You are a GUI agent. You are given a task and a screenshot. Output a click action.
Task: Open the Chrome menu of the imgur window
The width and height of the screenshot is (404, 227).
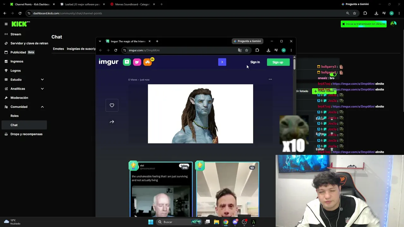point(291,50)
